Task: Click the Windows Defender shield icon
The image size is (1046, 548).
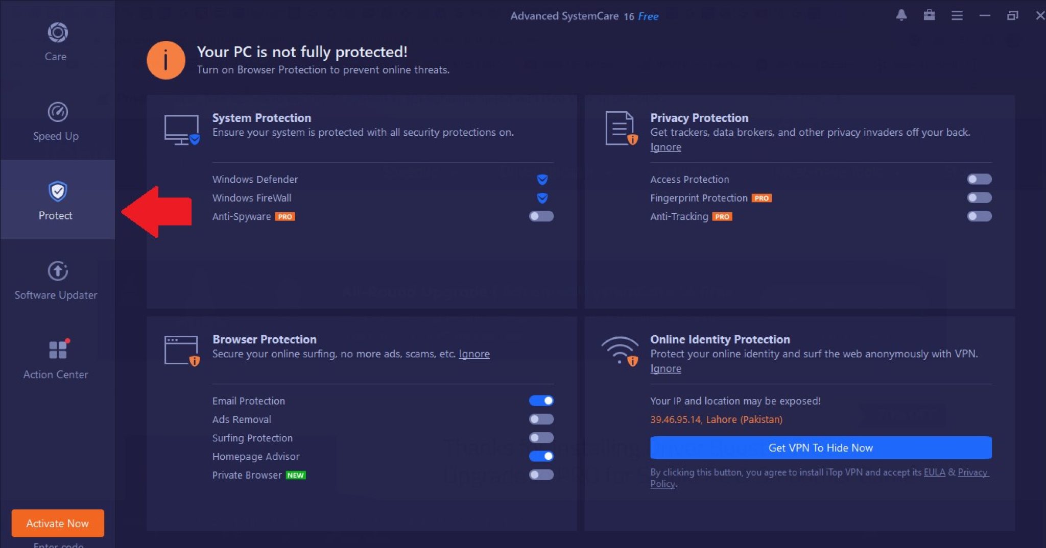Action: (x=542, y=179)
